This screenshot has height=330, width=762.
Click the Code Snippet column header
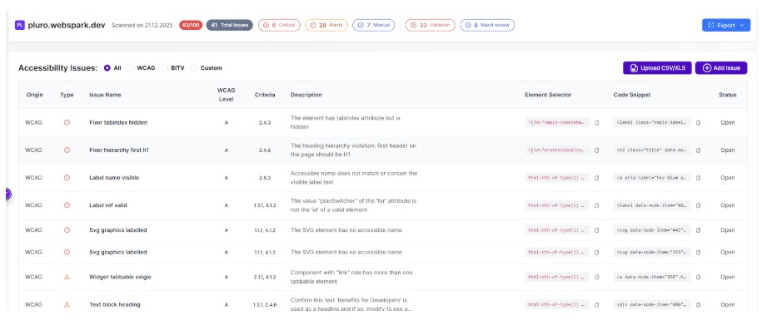632,95
